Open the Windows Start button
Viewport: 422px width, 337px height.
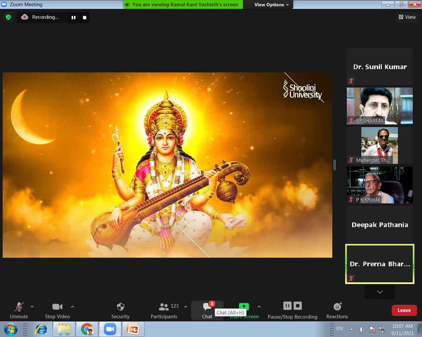11,329
